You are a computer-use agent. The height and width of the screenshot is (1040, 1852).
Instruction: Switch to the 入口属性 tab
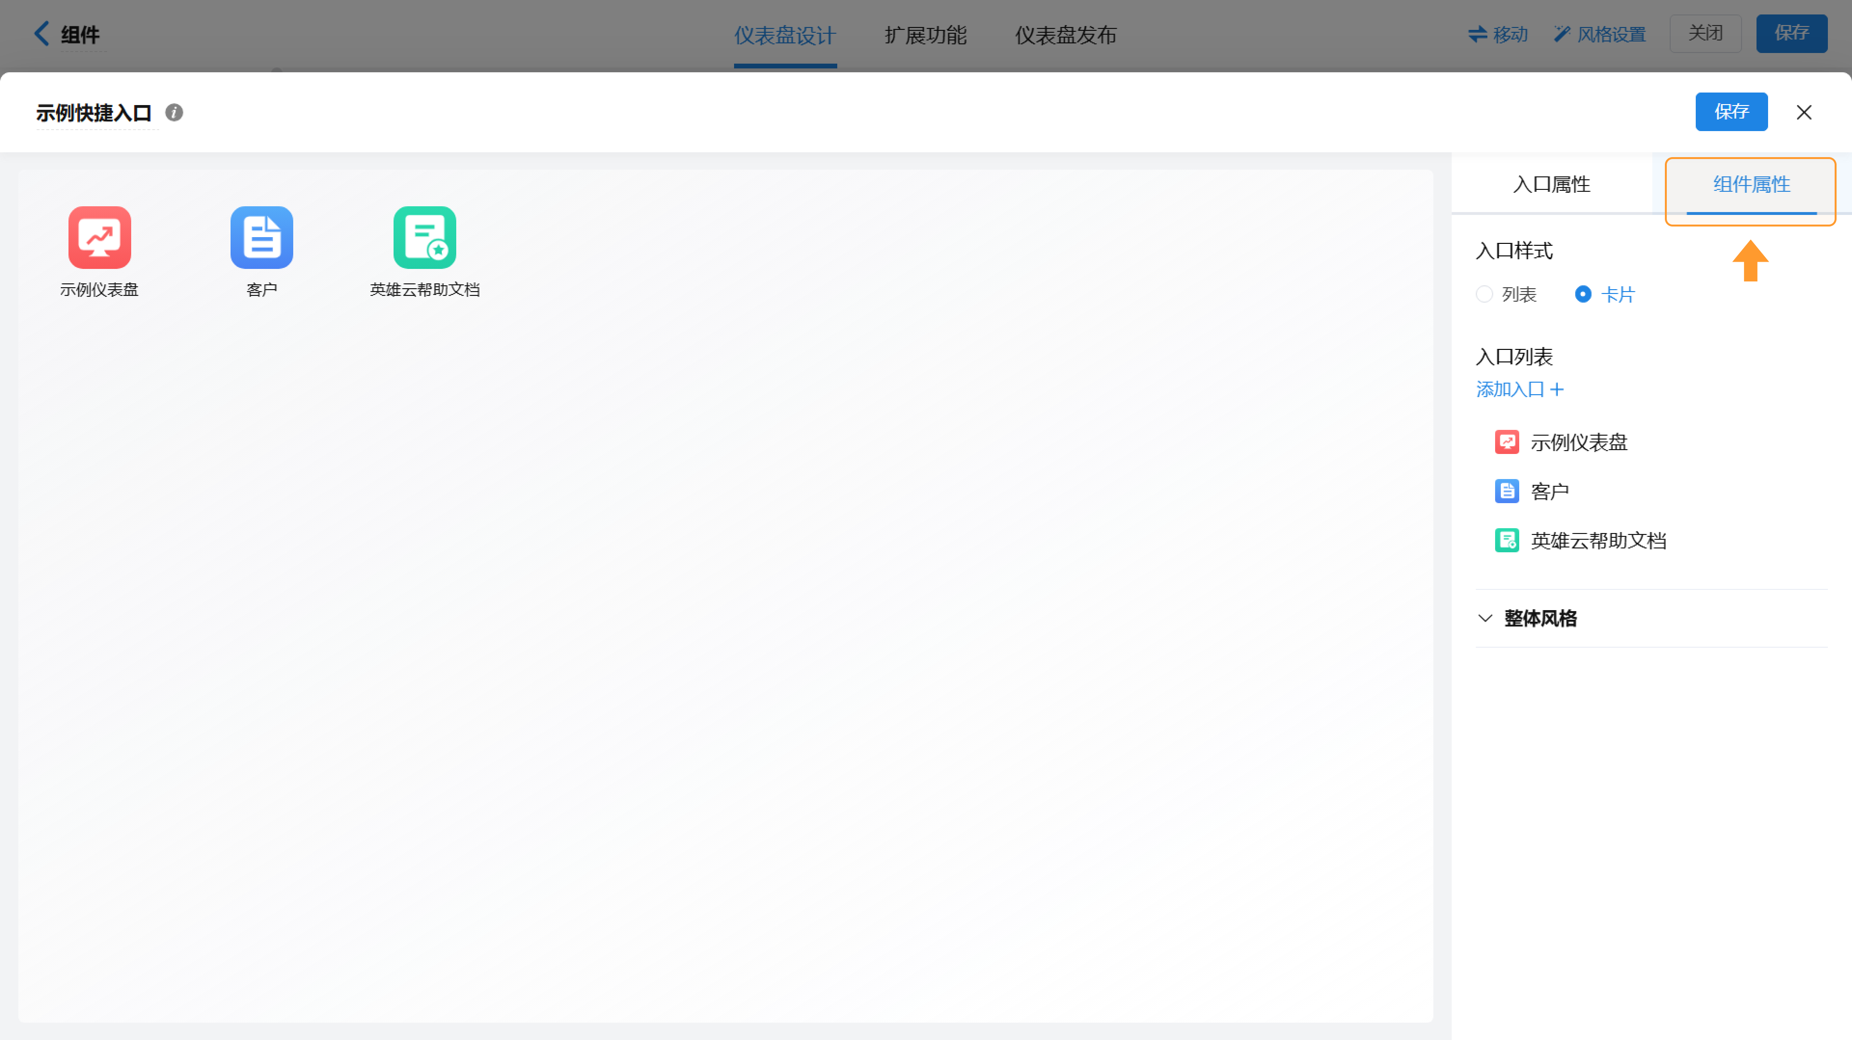1552,185
